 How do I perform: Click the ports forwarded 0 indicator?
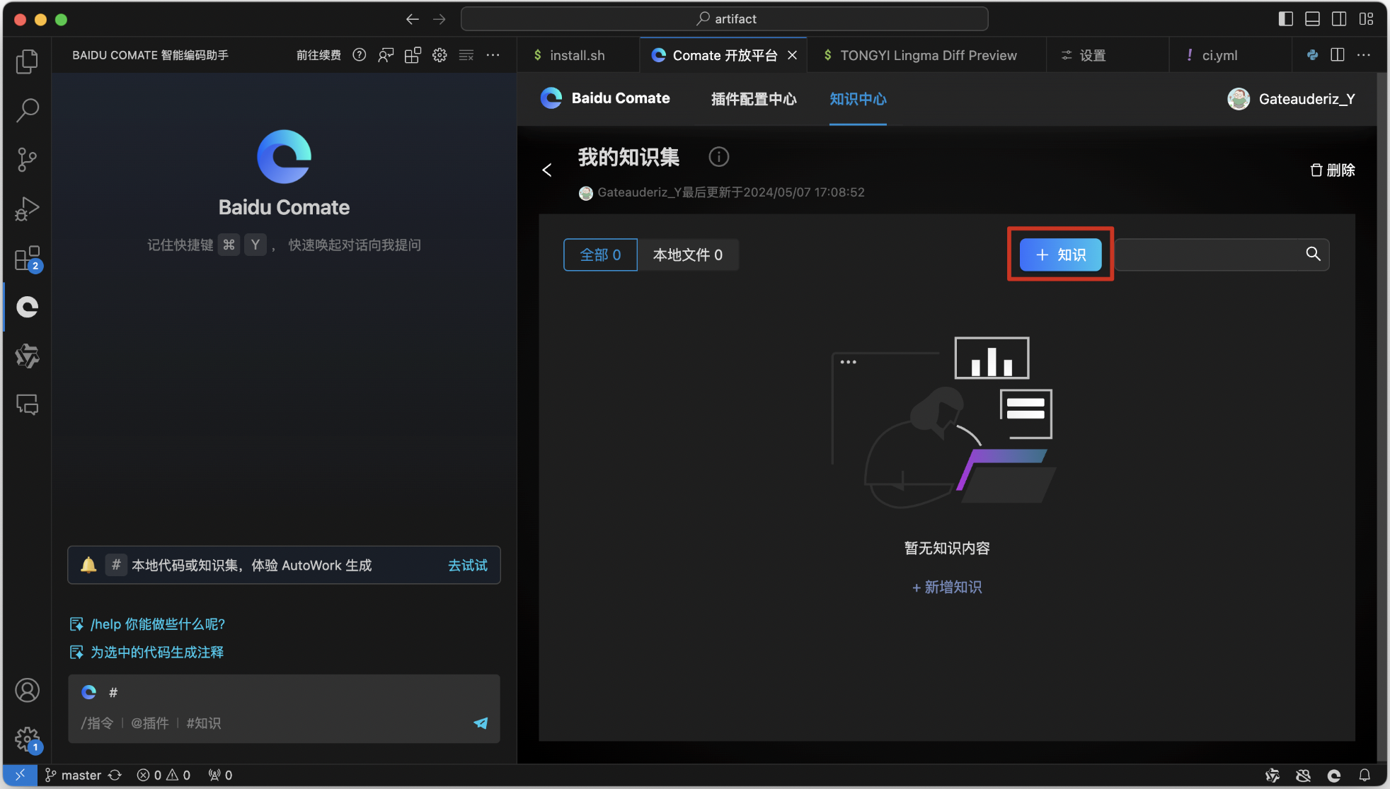[220, 775]
